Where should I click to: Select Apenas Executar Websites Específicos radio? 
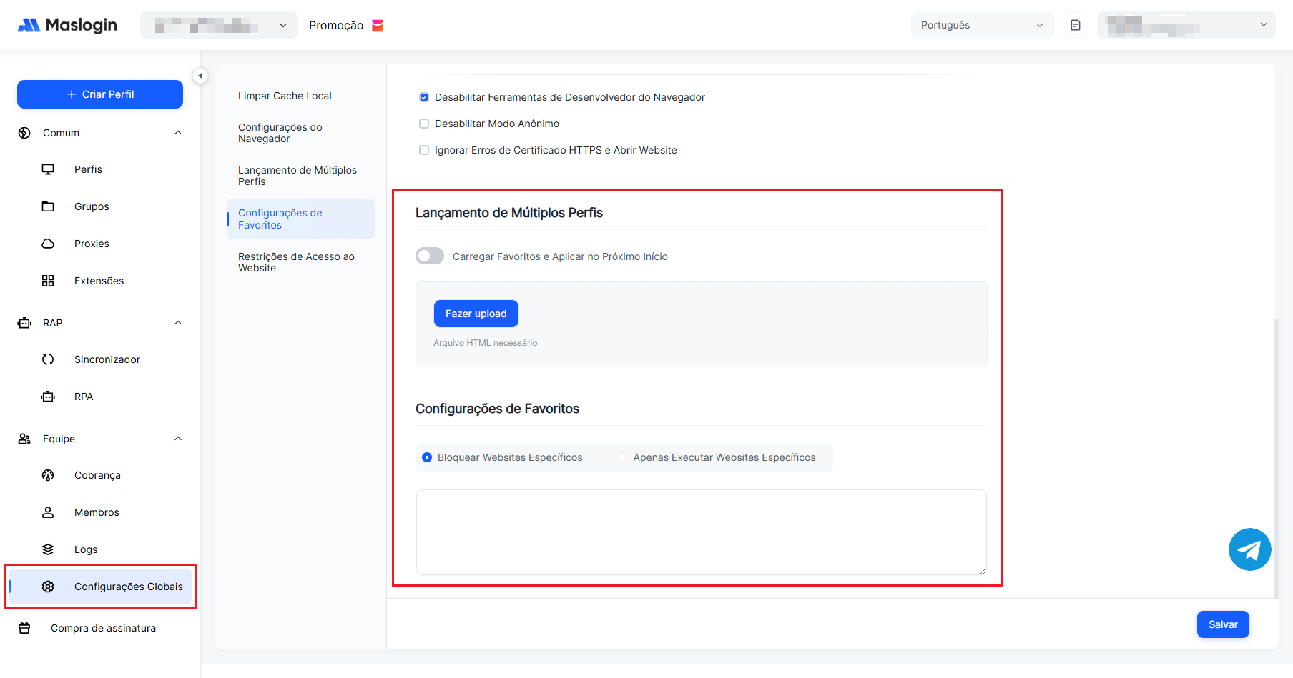(622, 457)
